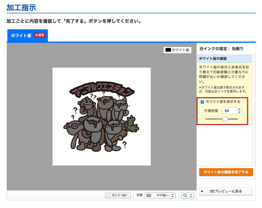262x208 pixels.
Task: Increase opacity with the stepper up arrow
Action: point(239,109)
